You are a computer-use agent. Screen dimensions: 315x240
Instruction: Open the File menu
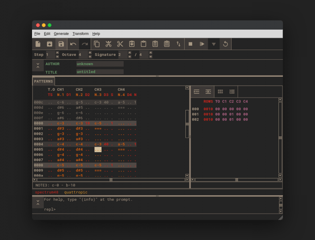[37, 34]
